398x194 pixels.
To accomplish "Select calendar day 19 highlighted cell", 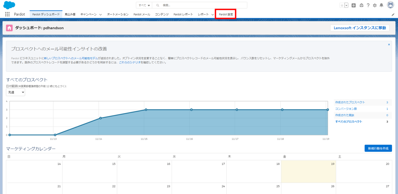I will tap(308, 171).
